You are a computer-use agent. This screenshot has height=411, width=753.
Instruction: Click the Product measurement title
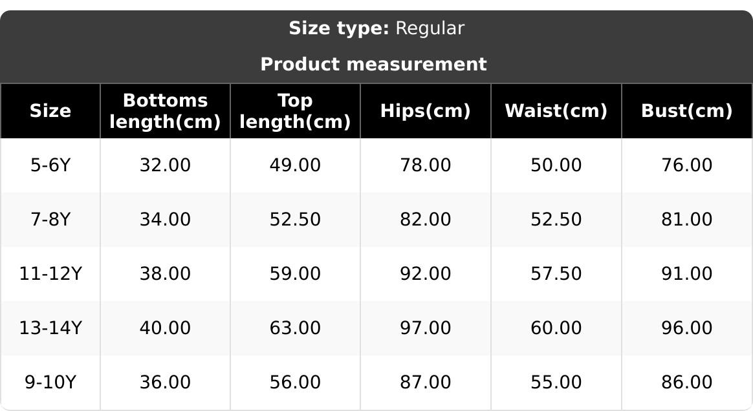click(373, 65)
